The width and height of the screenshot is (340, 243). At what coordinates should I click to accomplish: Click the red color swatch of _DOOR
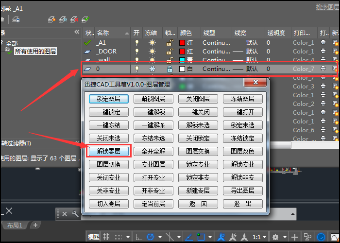182,51
